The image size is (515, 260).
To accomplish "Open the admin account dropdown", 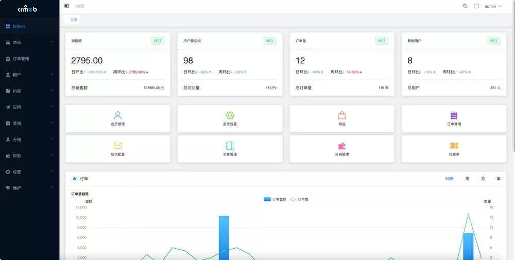I will pos(493,6).
